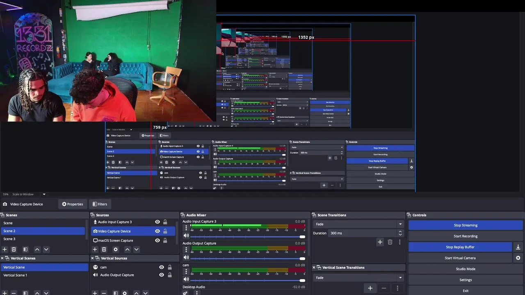Click the Duration 300 ms input field
Image resolution: width=525 pixels, height=295 pixels.
coord(363,233)
